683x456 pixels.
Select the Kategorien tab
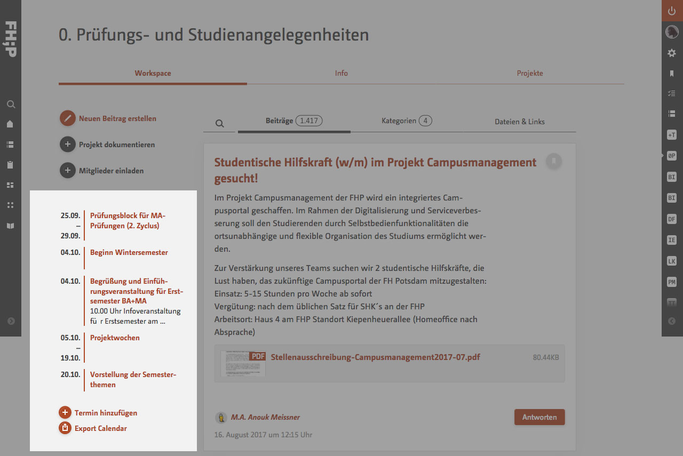click(x=407, y=121)
